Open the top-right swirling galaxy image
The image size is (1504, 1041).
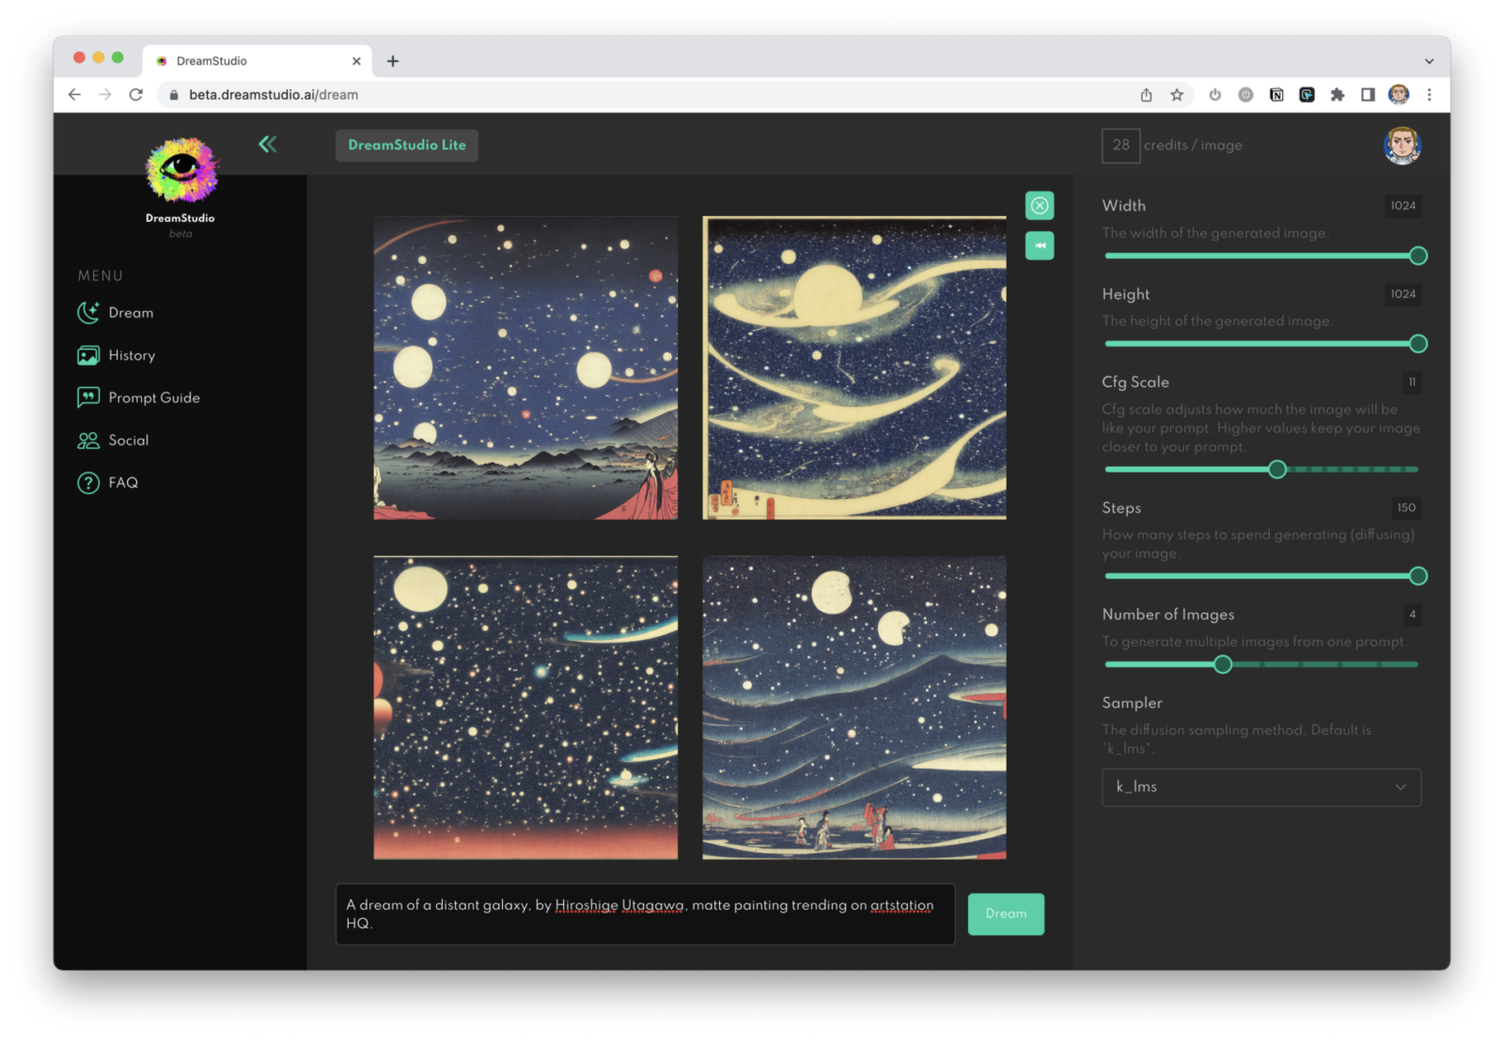pos(854,367)
